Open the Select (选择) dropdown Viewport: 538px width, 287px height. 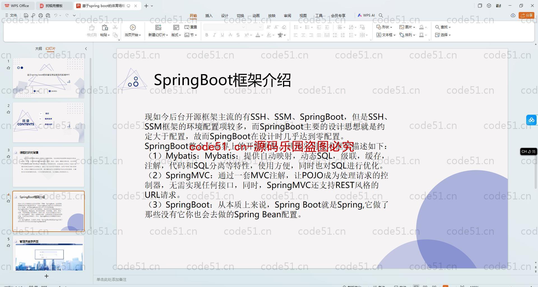[x=443, y=35]
